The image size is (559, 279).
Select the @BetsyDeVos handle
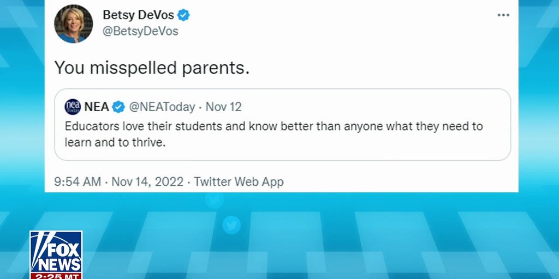coord(140,31)
